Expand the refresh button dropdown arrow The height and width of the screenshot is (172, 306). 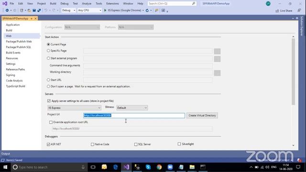151,11
